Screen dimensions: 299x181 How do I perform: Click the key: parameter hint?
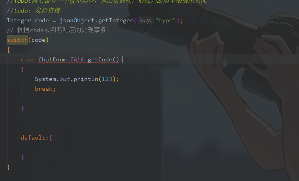pyautogui.click(x=146, y=20)
